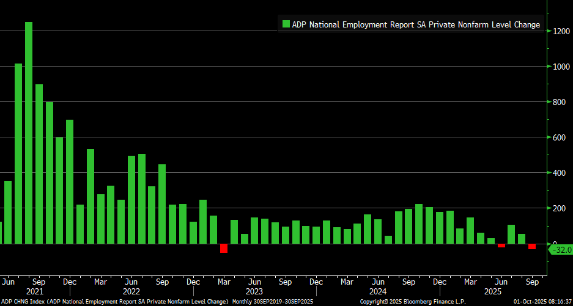Click the 2025 year label on x-axis

click(x=493, y=292)
